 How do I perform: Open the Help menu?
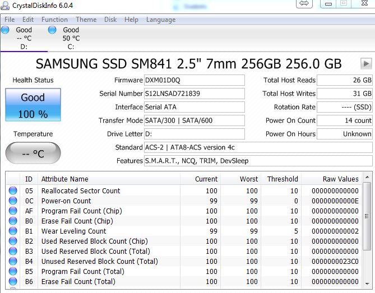coord(131,20)
